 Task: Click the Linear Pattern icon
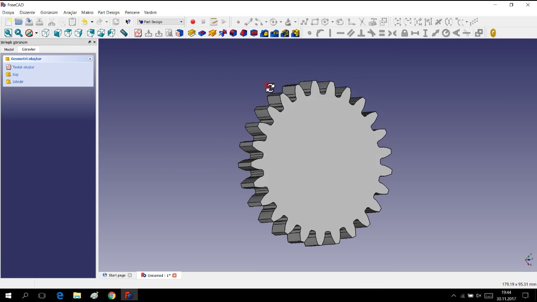[x=275, y=33]
